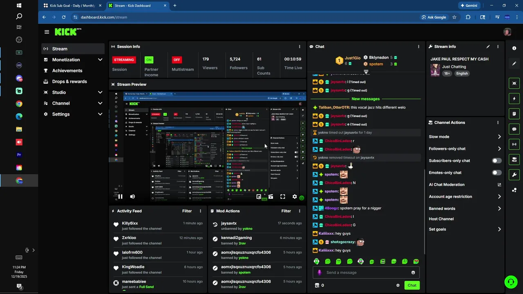The height and width of the screenshot is (294, 523).
Task: Open the Mod Actions Filter
Action: 286,211
